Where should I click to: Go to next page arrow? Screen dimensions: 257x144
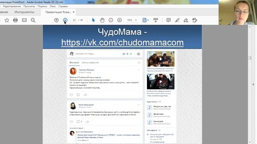pyautogui.click(x=65, y=20)
